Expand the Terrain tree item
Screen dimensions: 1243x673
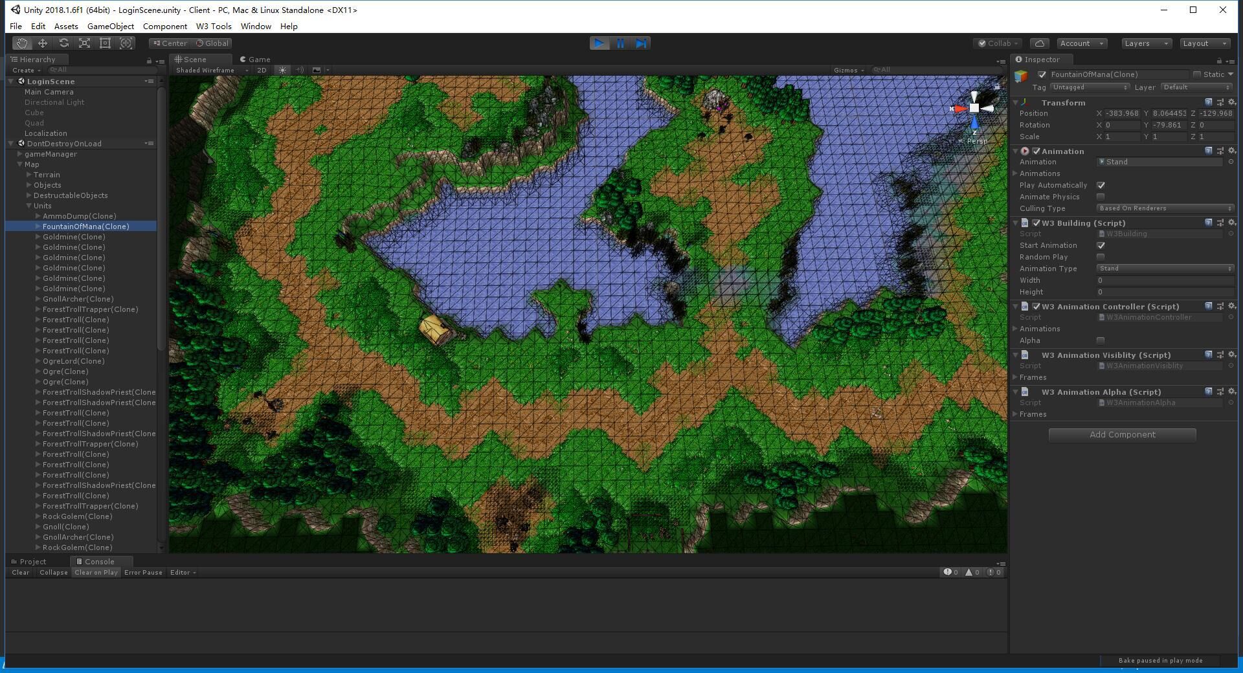tap(29, 175)
